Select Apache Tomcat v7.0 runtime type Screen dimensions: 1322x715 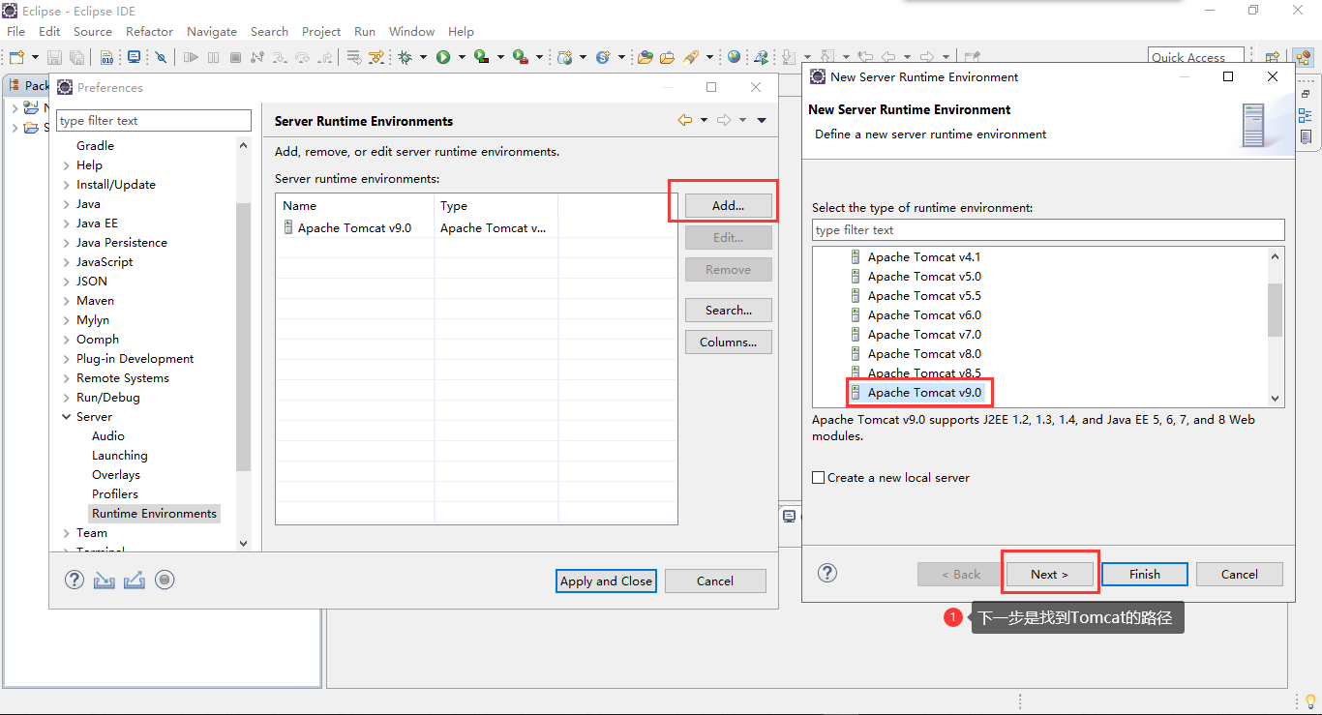924,334
